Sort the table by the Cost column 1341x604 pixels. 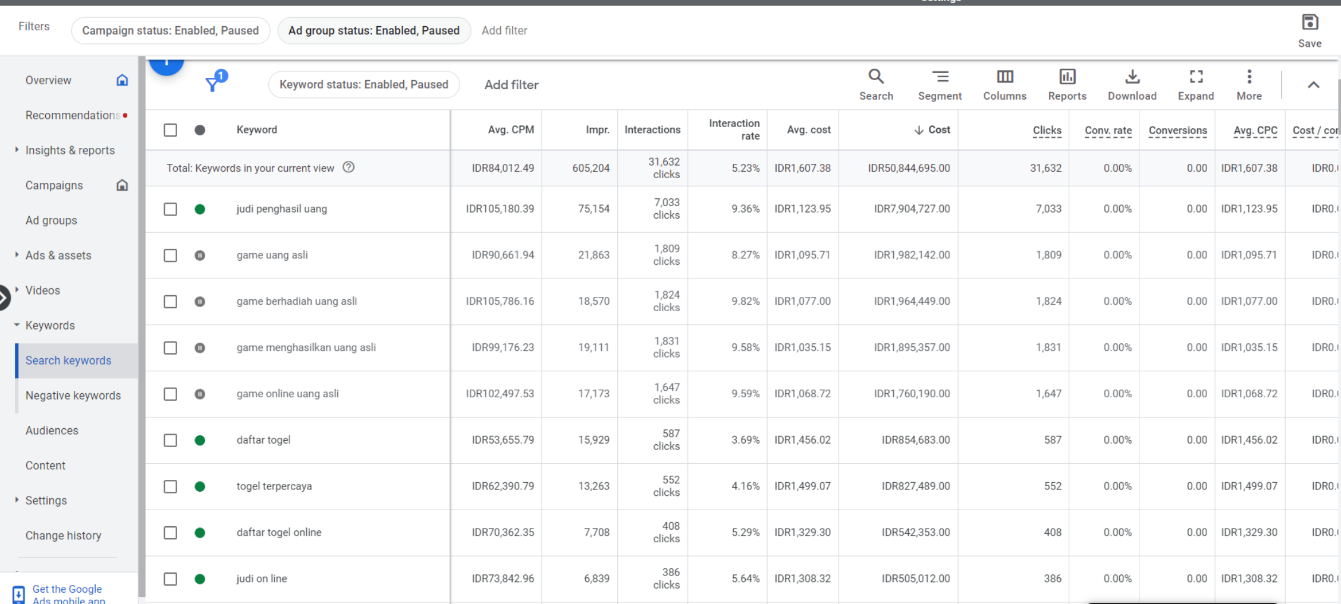[938, 130]
